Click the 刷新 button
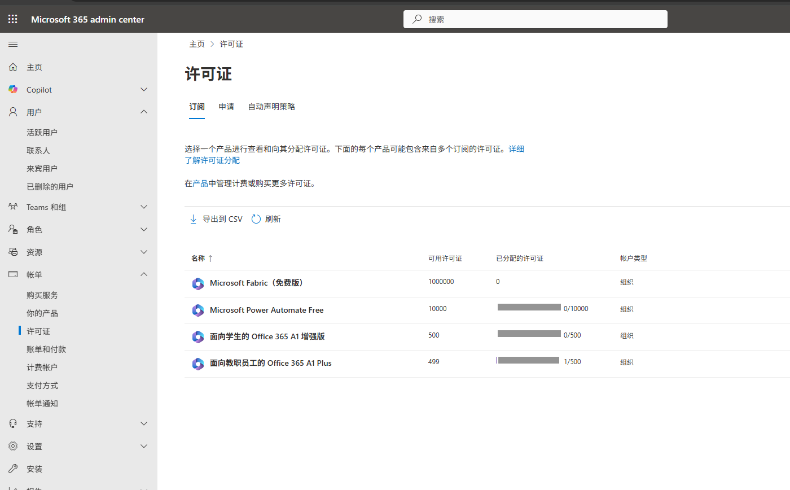The image size is (790, 490). click(266, 219)
